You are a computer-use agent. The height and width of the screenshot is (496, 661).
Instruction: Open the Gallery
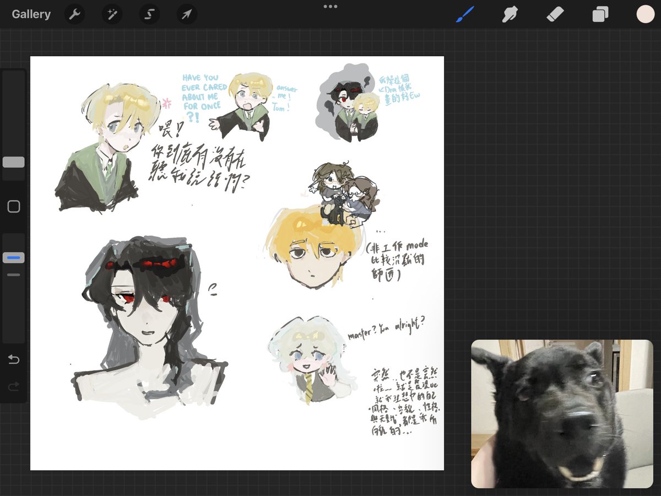pyautogui.click(x=31, y=14)
